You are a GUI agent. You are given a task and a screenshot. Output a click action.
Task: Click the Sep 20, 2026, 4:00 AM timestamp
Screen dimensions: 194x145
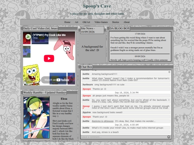point(126,125)
